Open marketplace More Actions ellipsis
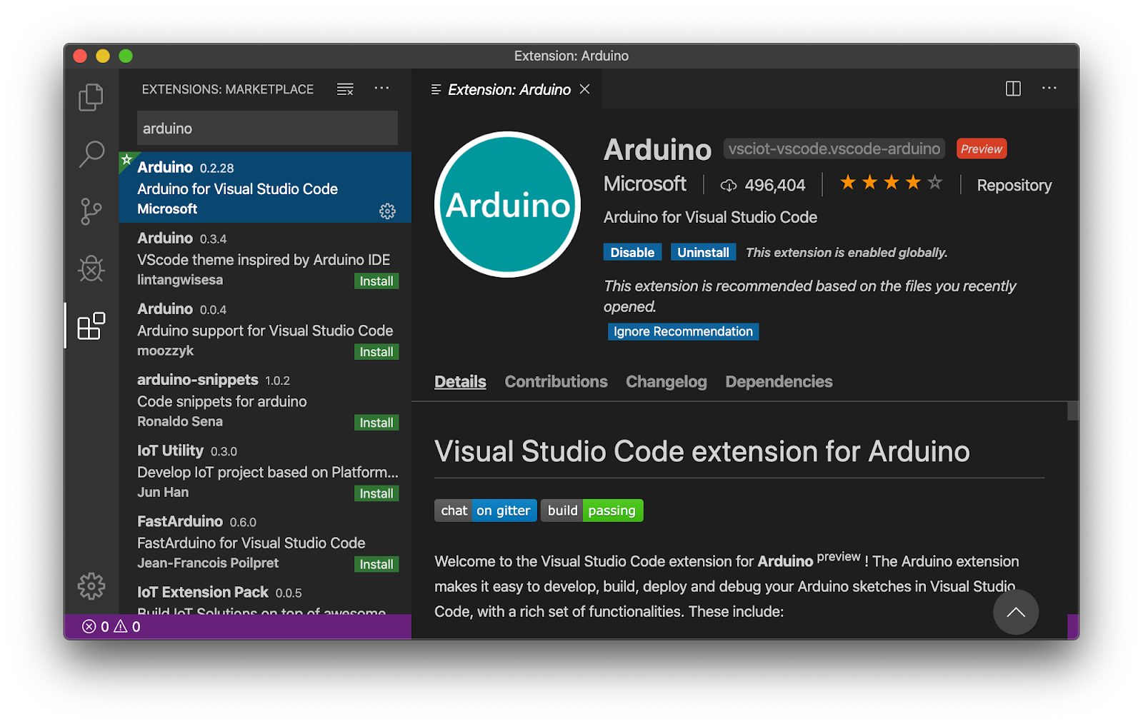 381,89
